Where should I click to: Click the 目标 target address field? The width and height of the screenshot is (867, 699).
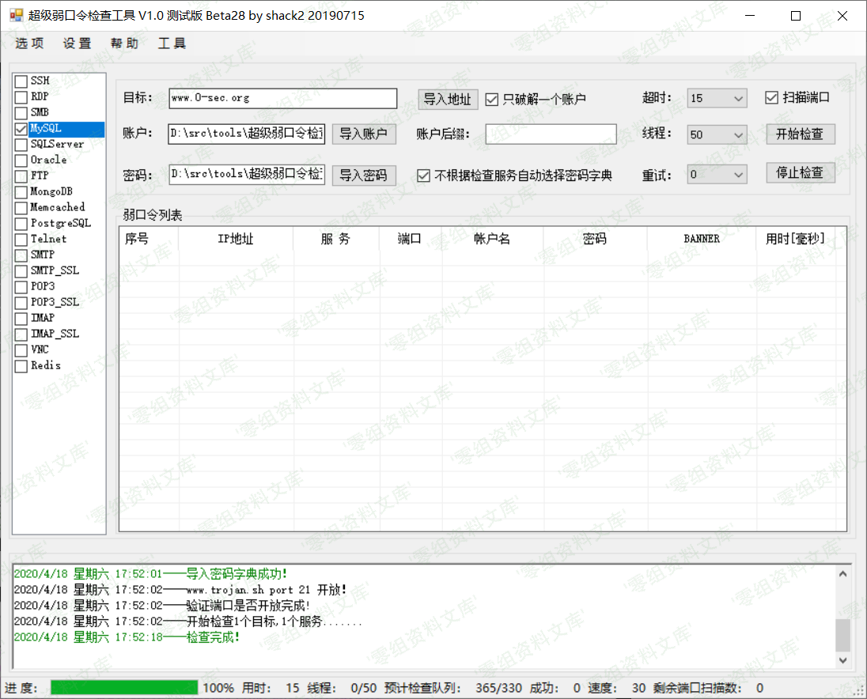(x=282, y=98)
